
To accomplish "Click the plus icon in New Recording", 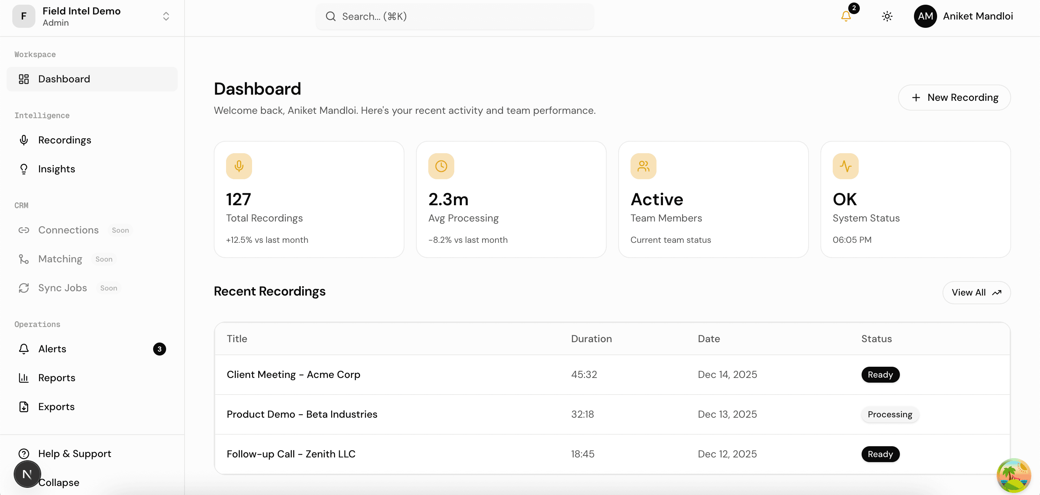I will 916,98.
